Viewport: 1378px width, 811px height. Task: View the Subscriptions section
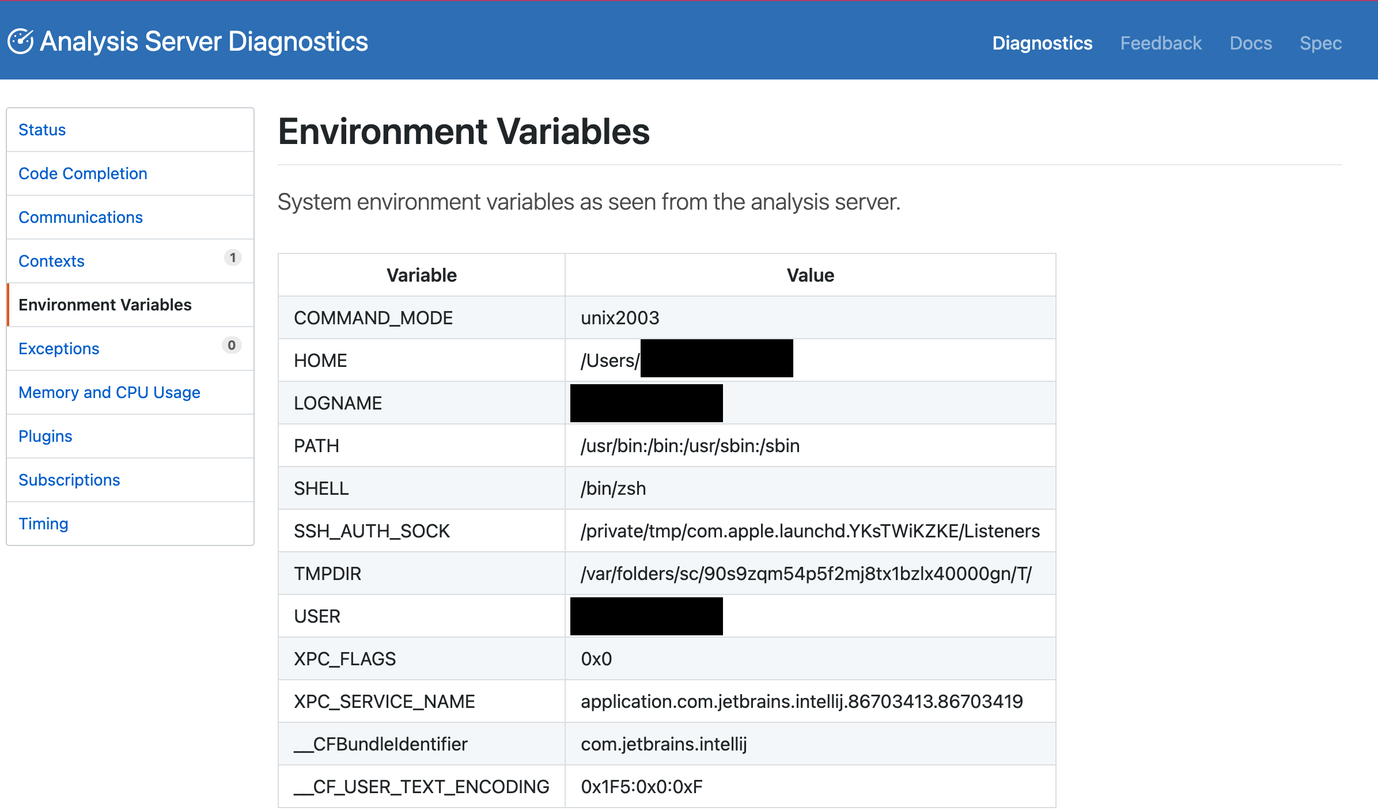point(69,480)
